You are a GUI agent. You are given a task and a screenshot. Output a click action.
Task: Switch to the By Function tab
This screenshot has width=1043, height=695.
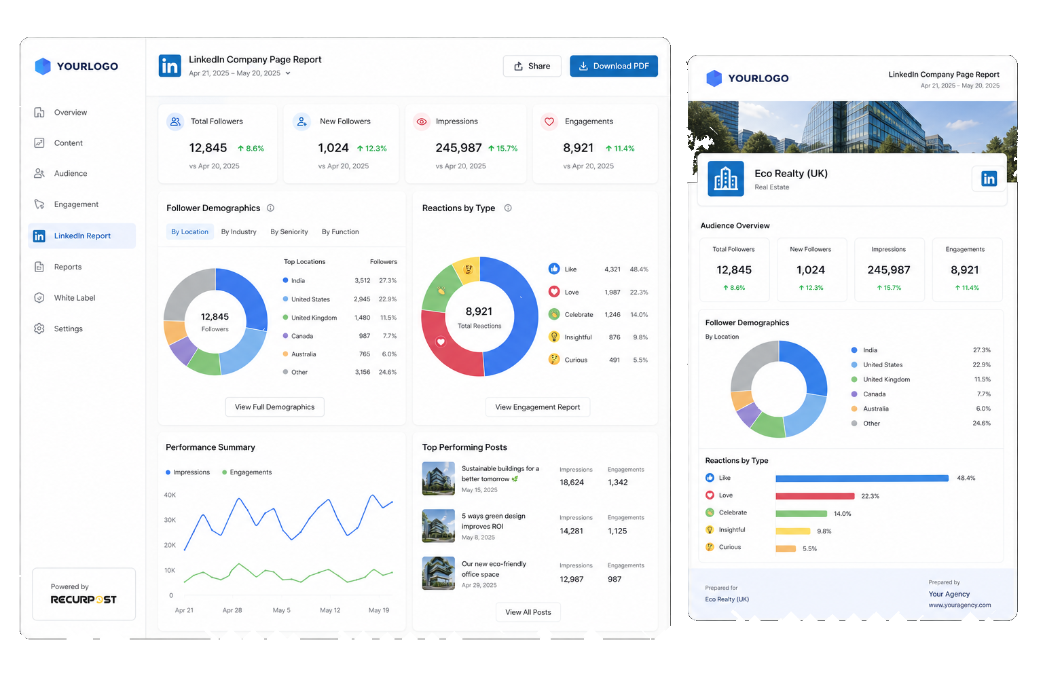pyautogui.click(x=340, y=232)
